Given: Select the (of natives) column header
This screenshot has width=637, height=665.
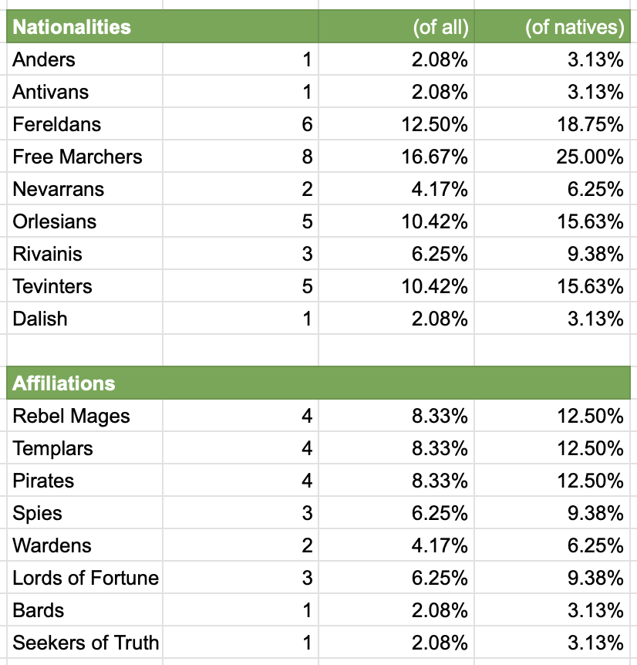Looking at the screenshot, I should pyautogui.click(x=552, y=26).
